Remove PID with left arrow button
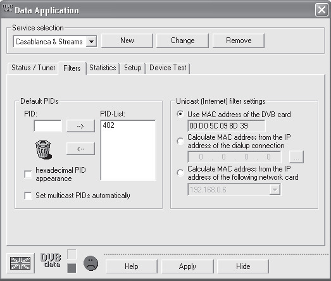 (80, 149)
